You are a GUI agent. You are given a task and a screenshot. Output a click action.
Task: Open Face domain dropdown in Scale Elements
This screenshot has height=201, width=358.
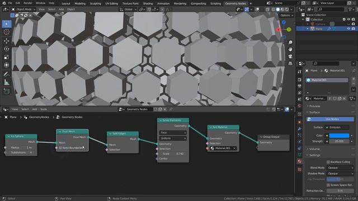[173, 133]
